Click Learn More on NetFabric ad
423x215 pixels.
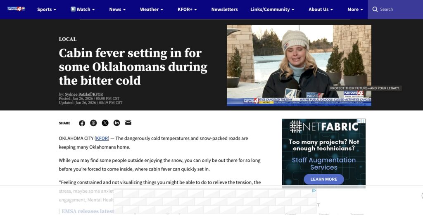324,179
